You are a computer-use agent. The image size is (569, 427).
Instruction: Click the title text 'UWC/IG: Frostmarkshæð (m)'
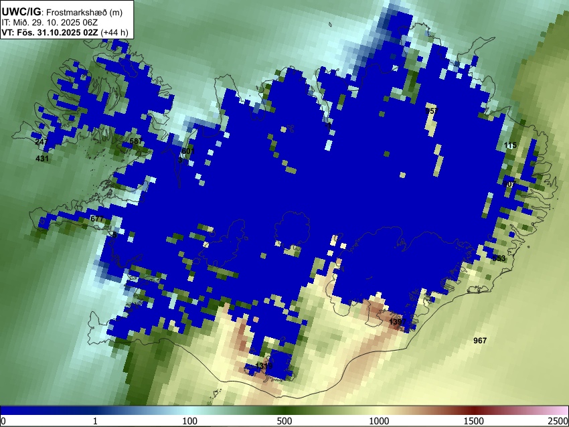pyautogui.click(x=62, y=12)
